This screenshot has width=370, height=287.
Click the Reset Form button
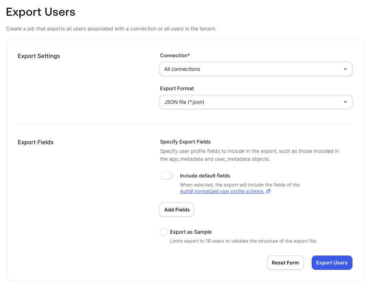click(285, 263)
